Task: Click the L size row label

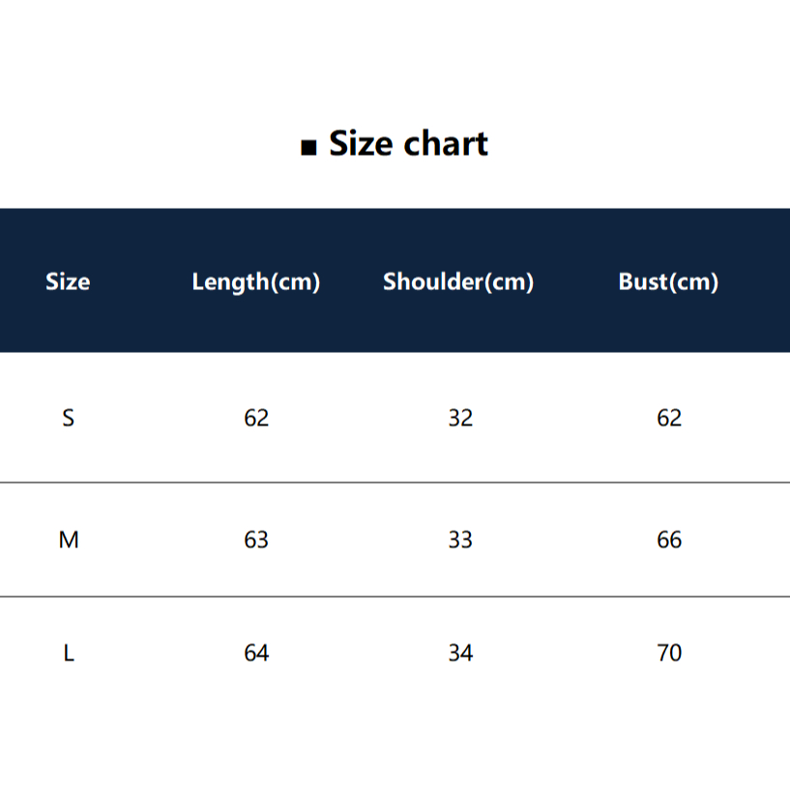Action: click(x=69, y=653)
